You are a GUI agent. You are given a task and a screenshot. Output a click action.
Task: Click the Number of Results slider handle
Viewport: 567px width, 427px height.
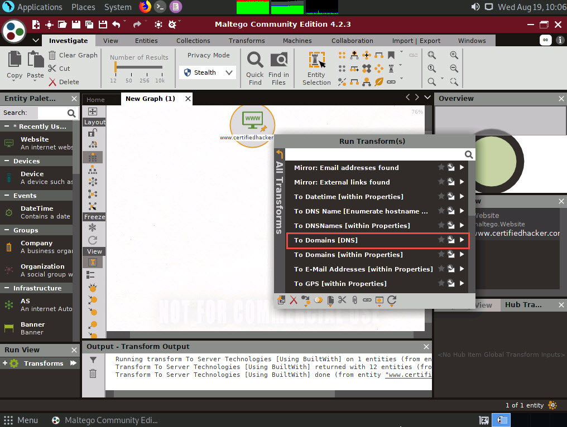(x=116, y=67)
